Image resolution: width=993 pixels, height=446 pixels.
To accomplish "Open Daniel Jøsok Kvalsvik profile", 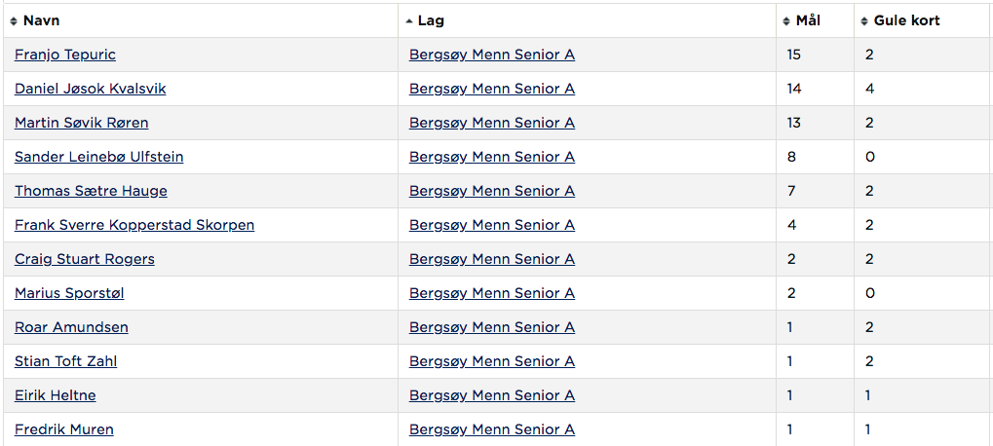I will [90, 90].
